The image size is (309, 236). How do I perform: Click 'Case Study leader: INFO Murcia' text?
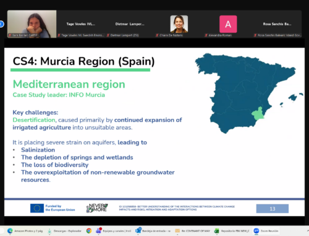[x=59, y=95]
